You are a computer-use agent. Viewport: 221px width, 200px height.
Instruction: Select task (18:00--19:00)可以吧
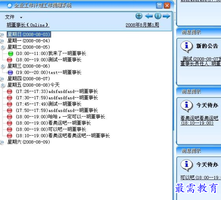tap(51, 129)
